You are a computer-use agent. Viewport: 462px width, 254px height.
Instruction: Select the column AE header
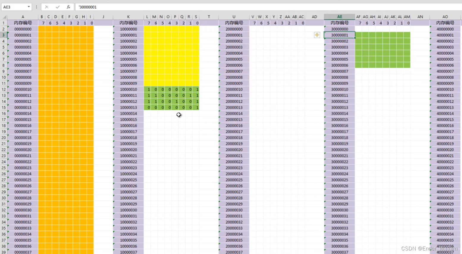pos(339,17)
